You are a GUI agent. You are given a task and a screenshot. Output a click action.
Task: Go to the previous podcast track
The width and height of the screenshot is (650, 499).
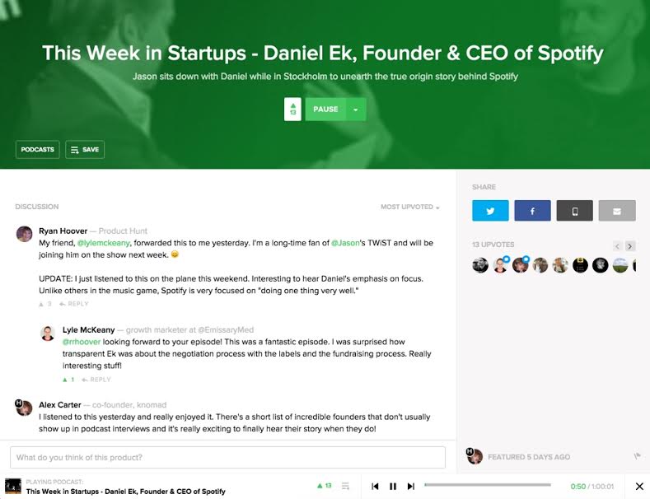pyautogui.click(x=376, y=487)
